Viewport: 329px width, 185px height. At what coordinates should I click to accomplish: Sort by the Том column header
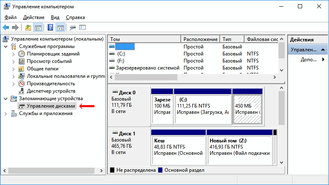click(144, 39)
